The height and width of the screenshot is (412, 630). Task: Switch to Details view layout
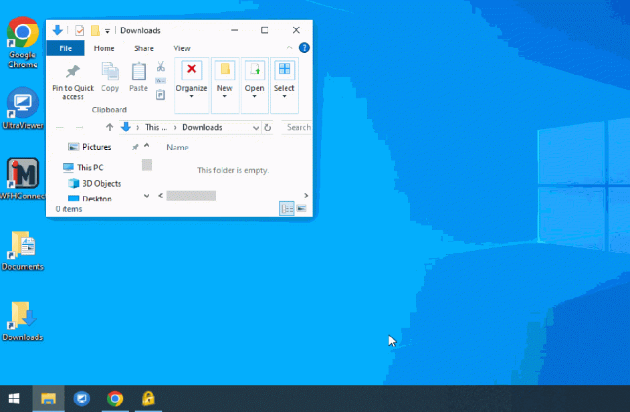pos(287,209)
